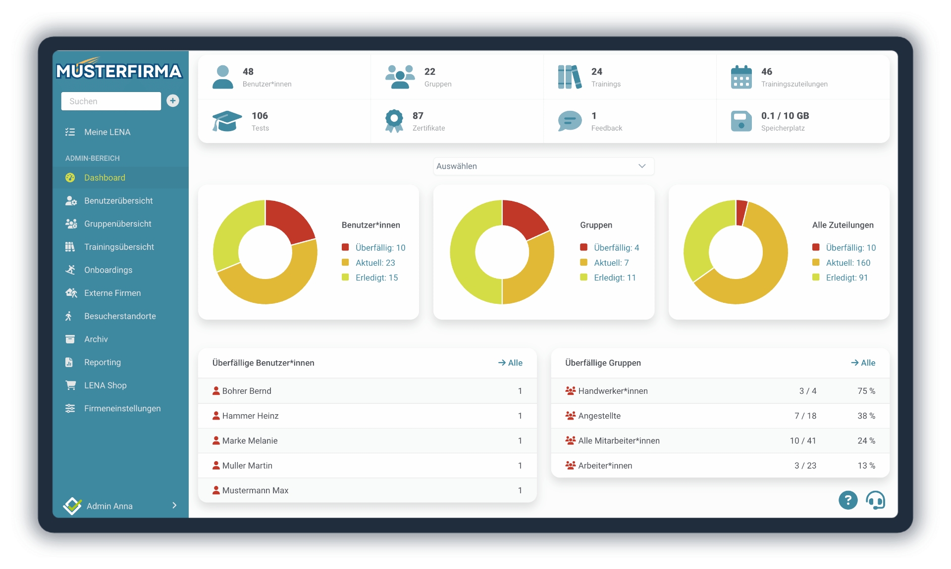The width and height of the screenshot is (951, 569).
Task: Toggle Erledigt legend entry in Gruppen chart
Action: 614,278
